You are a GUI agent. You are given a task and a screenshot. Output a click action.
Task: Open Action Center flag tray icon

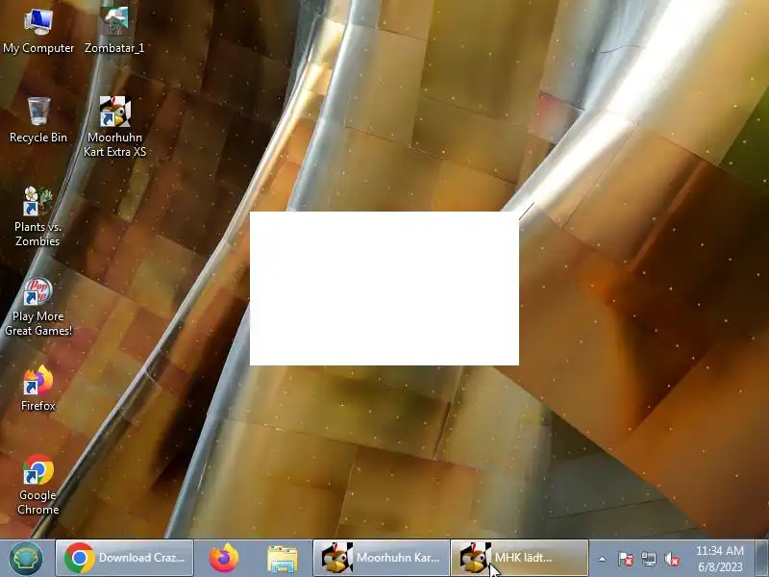(626, 559)
